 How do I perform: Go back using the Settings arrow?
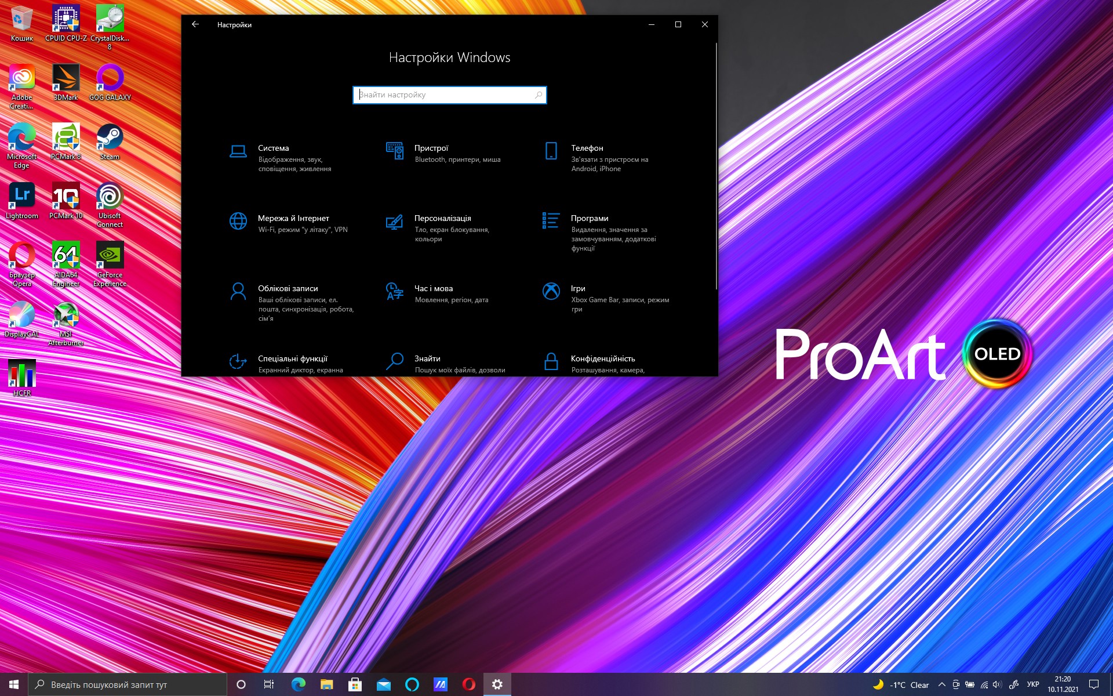[195, 24]
